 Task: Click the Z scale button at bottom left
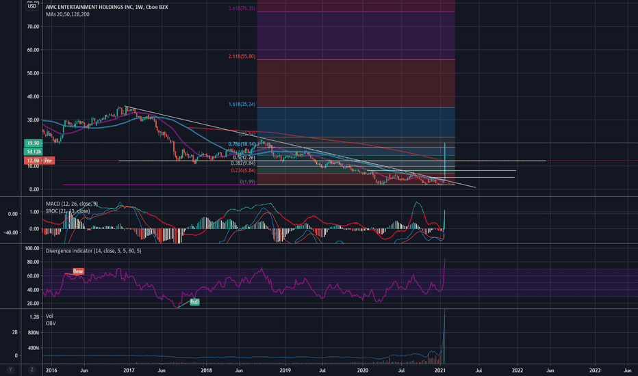click(x=31, y=369)
